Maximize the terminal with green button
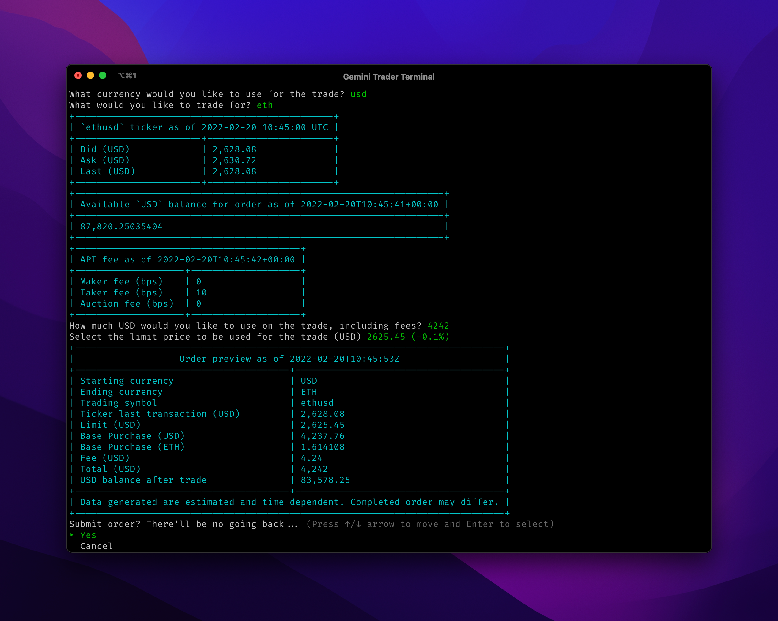Viewport: 778px width, 621px height. coord(103,75)
